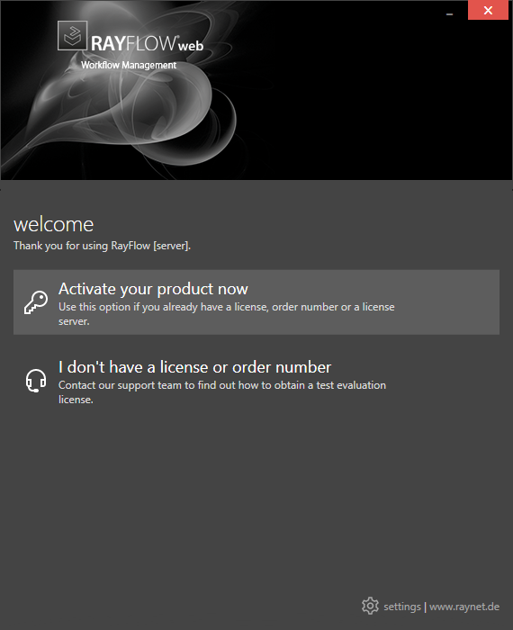Click the "Contact our support team" description text

[222, 392]
